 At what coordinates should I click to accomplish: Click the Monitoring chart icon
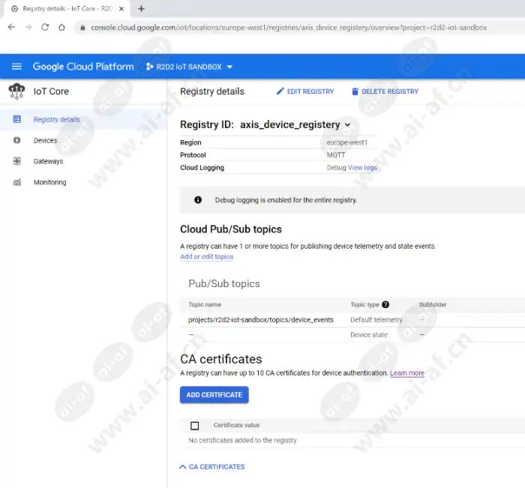[x=16, y=182]
